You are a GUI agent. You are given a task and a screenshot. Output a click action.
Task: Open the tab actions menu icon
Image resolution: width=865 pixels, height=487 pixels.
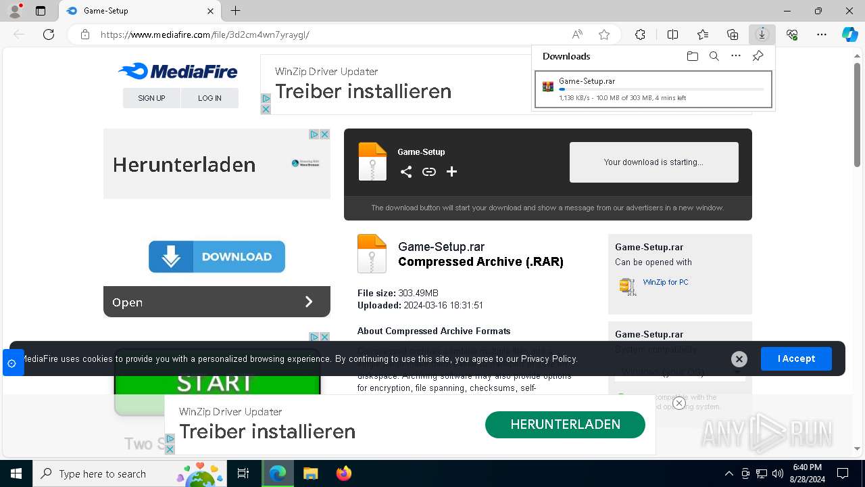(41, 11)
